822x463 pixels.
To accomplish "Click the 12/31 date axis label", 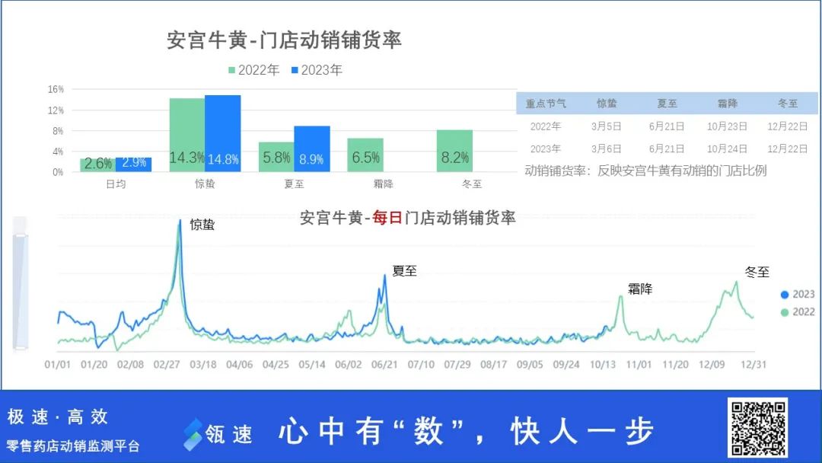I will [753, 365].
